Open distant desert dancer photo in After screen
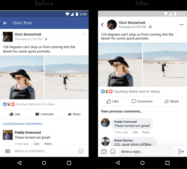This screenshot has height=169, width=187. point(165,64)
